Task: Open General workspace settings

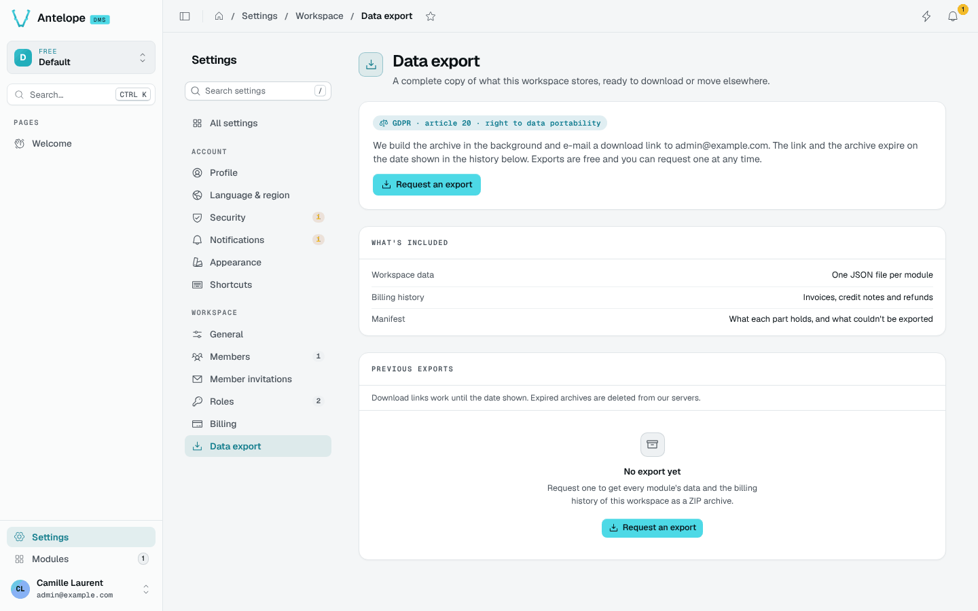Action: tap(258, 334)
